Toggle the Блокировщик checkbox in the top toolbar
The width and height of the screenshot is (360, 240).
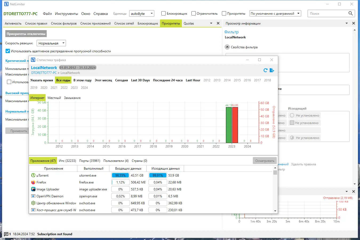pos(163,13)
